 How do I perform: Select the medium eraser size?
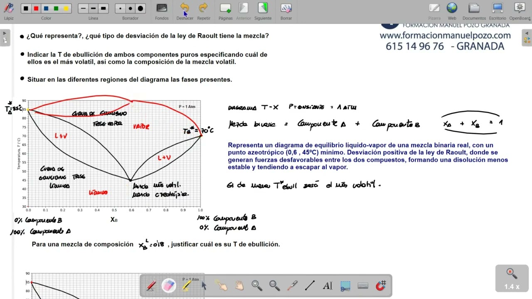coord(131,8)
